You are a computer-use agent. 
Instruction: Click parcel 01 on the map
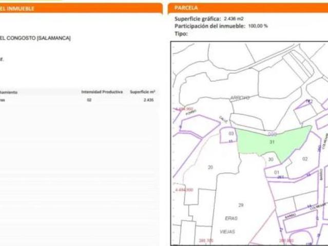coord(277,172)
